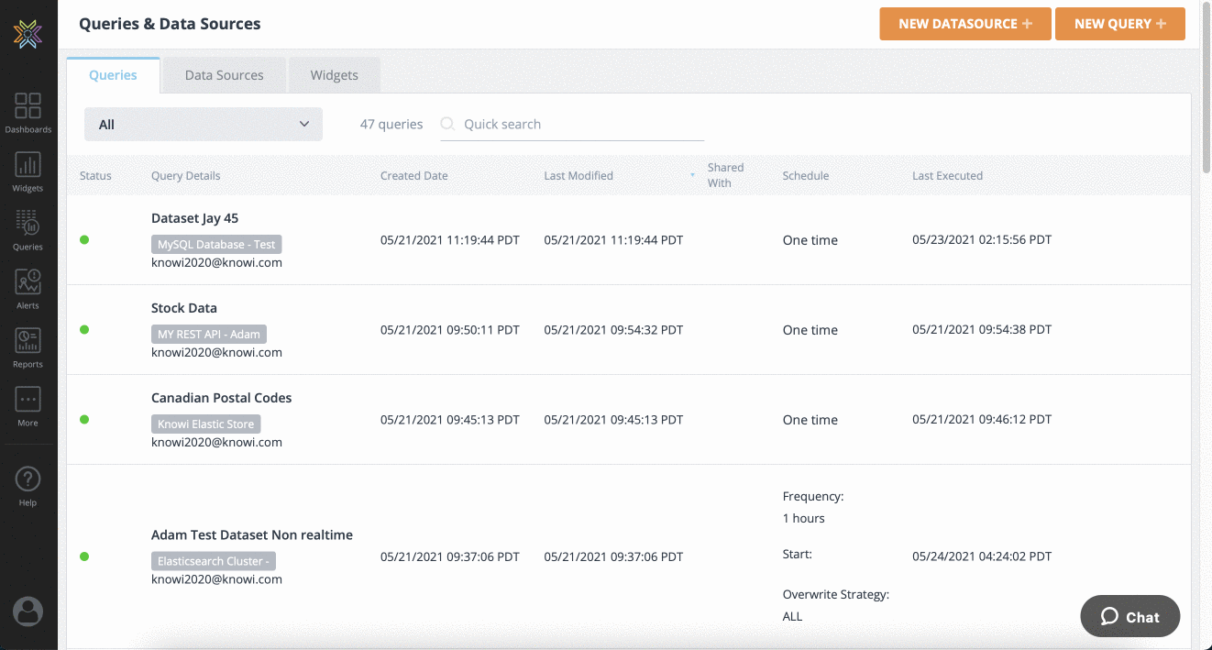Switch to the Data Sources tab
This screenshot has height=650, width=1212.
point(224,75)
